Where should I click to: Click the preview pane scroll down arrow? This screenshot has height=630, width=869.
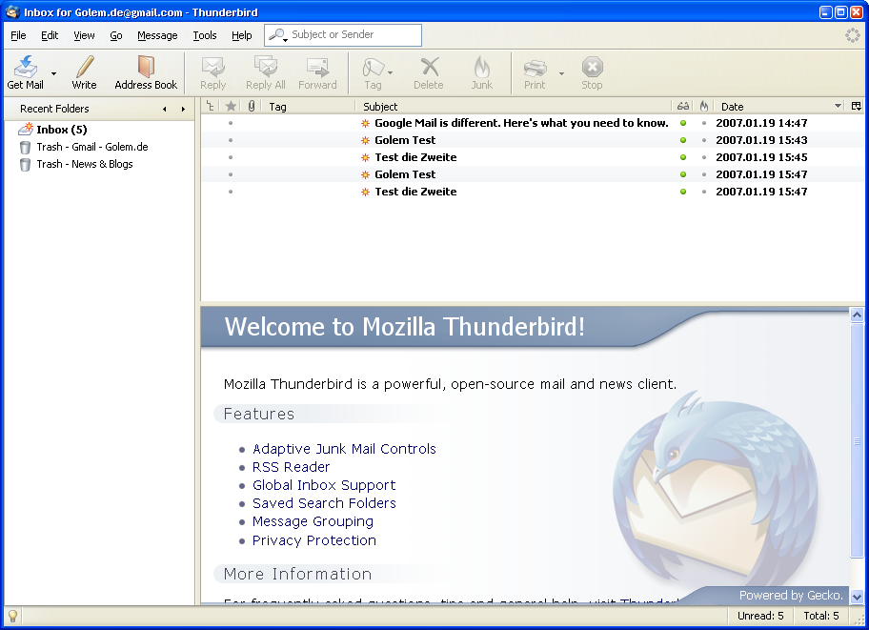click(x=857, y=598)
